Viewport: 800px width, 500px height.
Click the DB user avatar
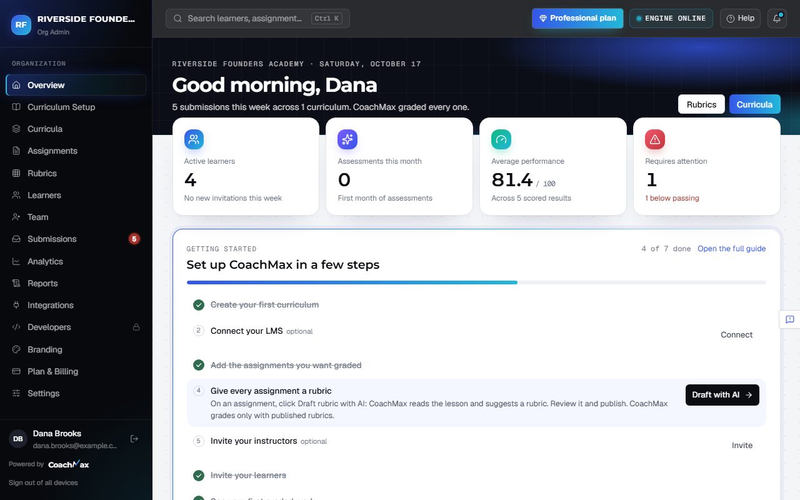(x=18, y=439)
